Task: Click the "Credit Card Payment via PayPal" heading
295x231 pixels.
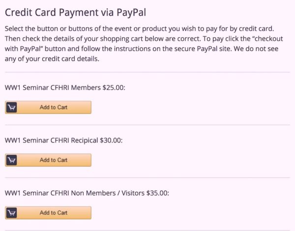Action: [75, 12]
